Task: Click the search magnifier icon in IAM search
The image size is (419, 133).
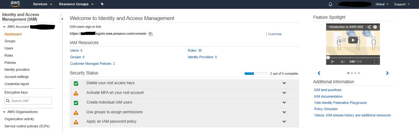Action: coord(8,101)
